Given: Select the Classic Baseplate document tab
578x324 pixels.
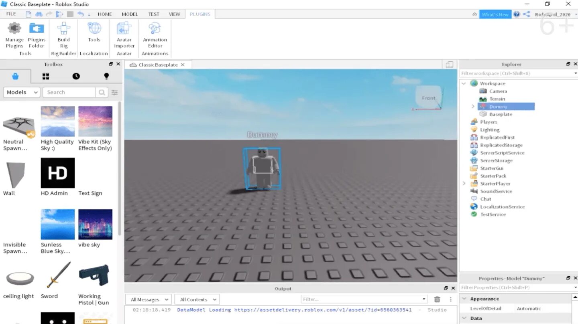Looking at the screenshot, I should pyautogui.click(x=158, y=65).
